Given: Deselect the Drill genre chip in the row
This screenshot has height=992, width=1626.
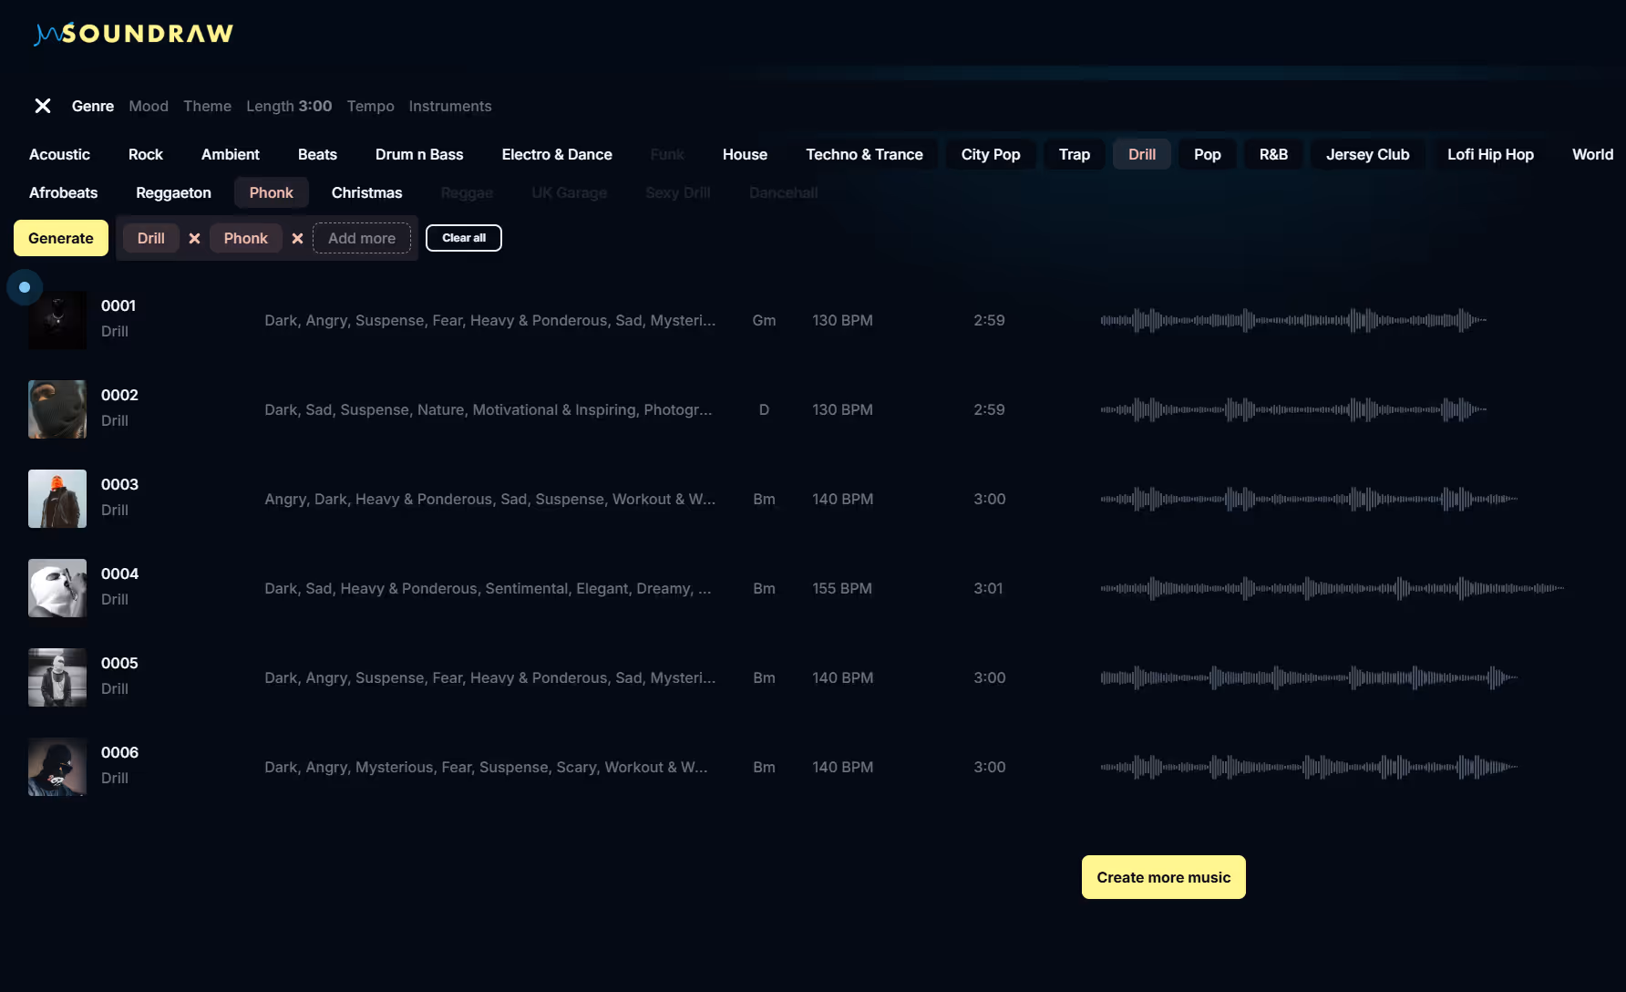Looking at the screenshot, I should (1142, 154).
